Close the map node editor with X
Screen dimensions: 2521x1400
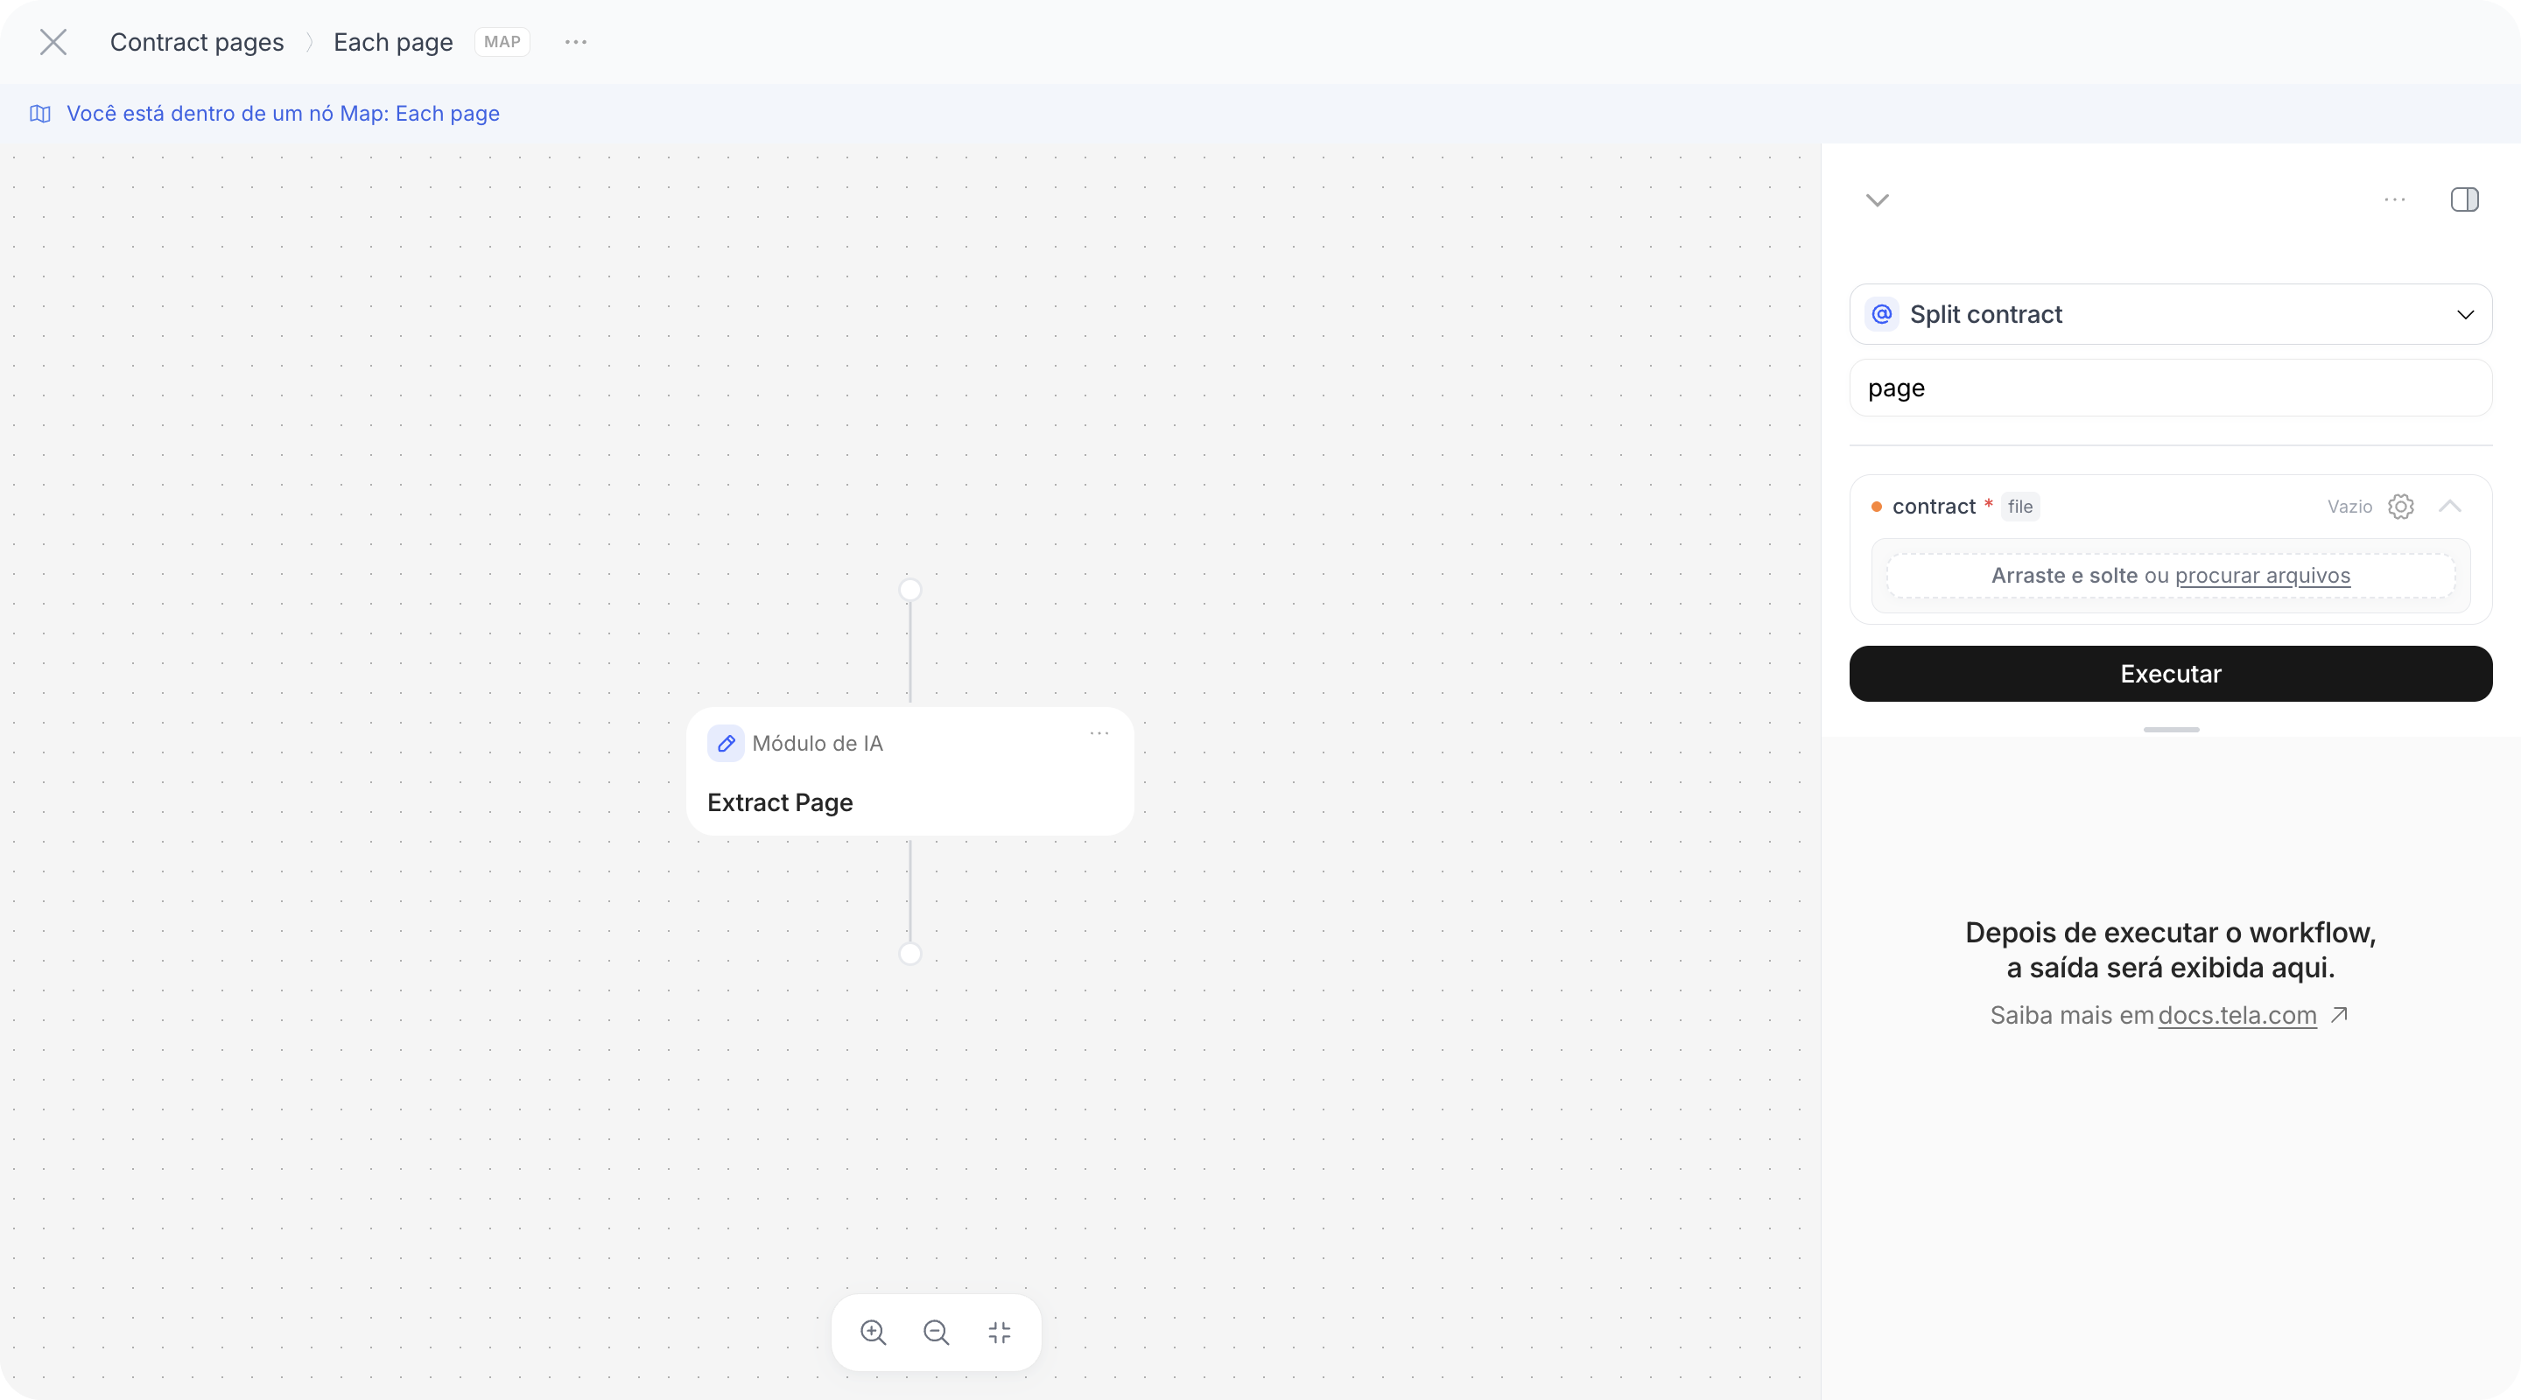pyautogui.click(x=53, y=42)
